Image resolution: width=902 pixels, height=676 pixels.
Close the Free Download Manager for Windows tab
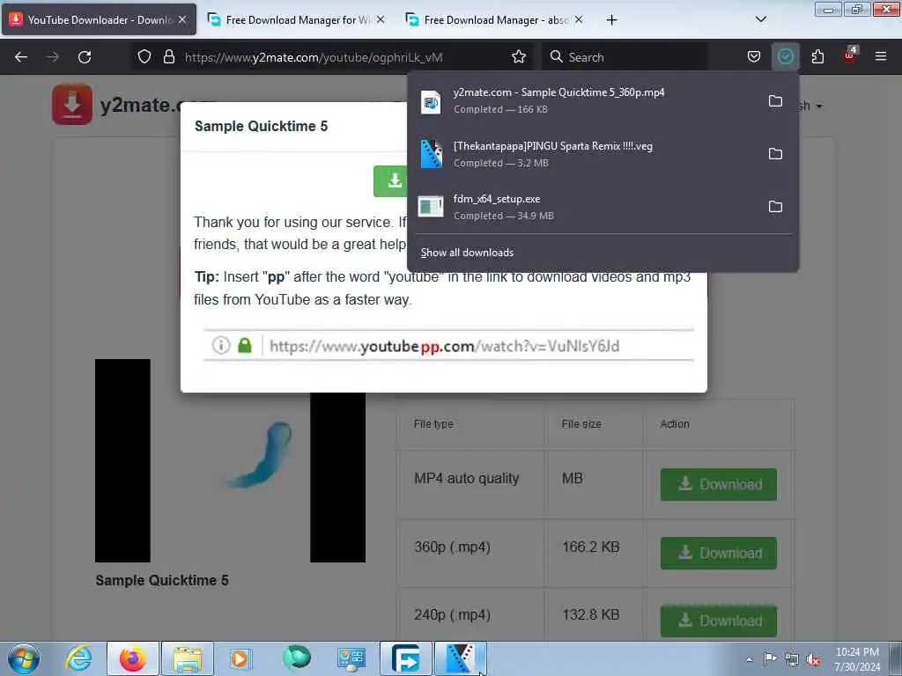click(x=381, y=19)
